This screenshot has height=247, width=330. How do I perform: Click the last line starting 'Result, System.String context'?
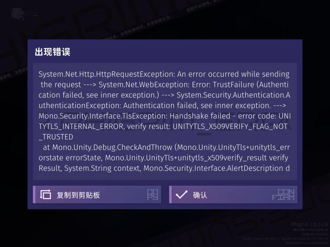(x=164, y=168)
